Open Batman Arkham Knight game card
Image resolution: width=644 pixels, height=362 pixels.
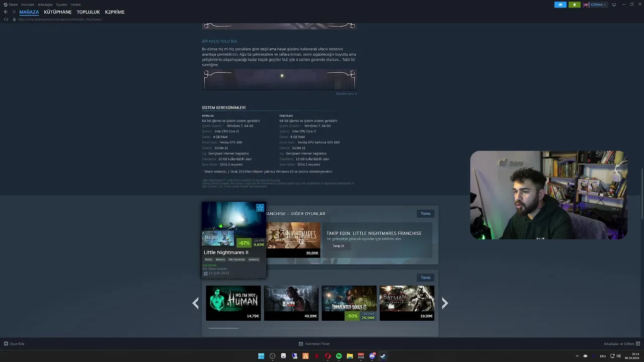pos(407,303)
